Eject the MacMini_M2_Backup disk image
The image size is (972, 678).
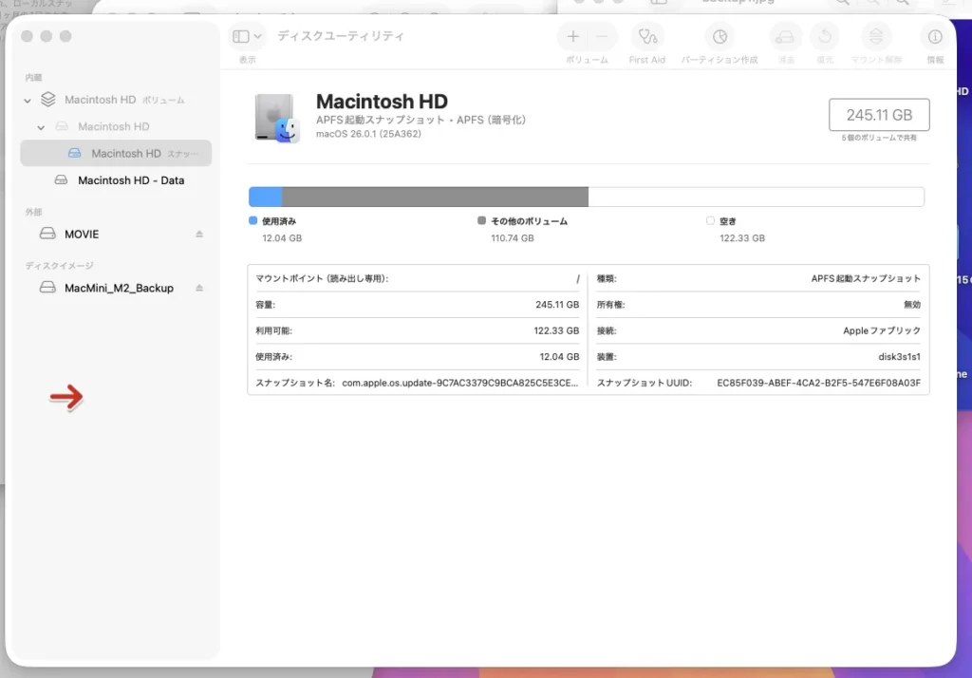click(199, 288)
